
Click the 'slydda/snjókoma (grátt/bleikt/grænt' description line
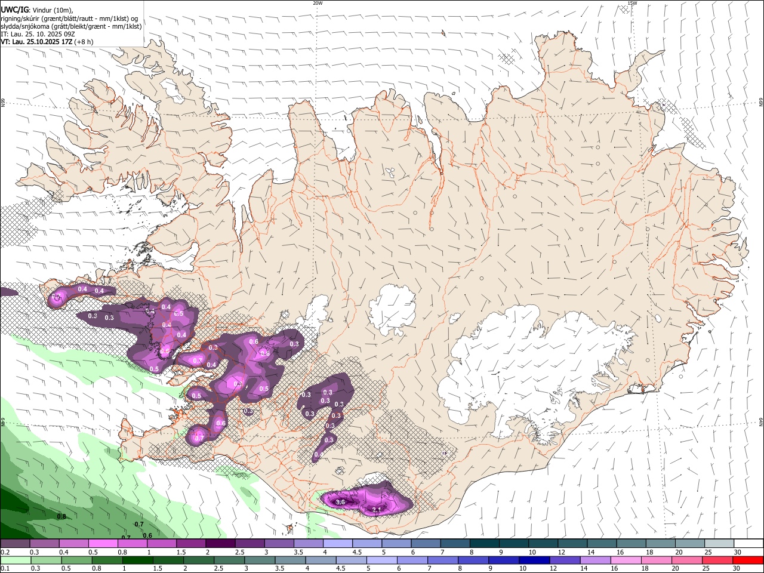[71, 26]
